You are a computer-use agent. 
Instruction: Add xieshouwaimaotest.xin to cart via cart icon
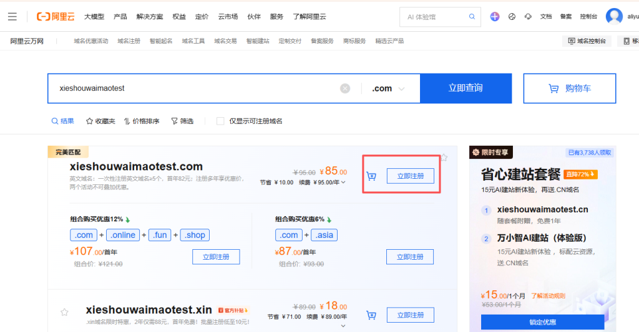pos(371,315)
